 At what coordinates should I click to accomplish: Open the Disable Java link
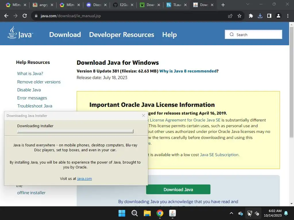(x=29, y=90)
